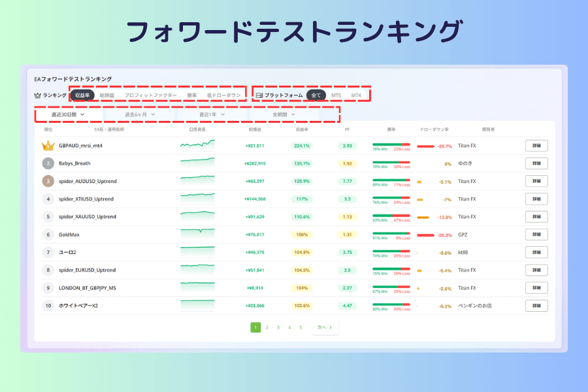
Task: Click EA name spider_XTIUSD_Uptrend
Action: (86, 199)
